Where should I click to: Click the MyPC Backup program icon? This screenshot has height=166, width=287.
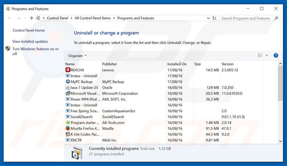tap(68, 82)
